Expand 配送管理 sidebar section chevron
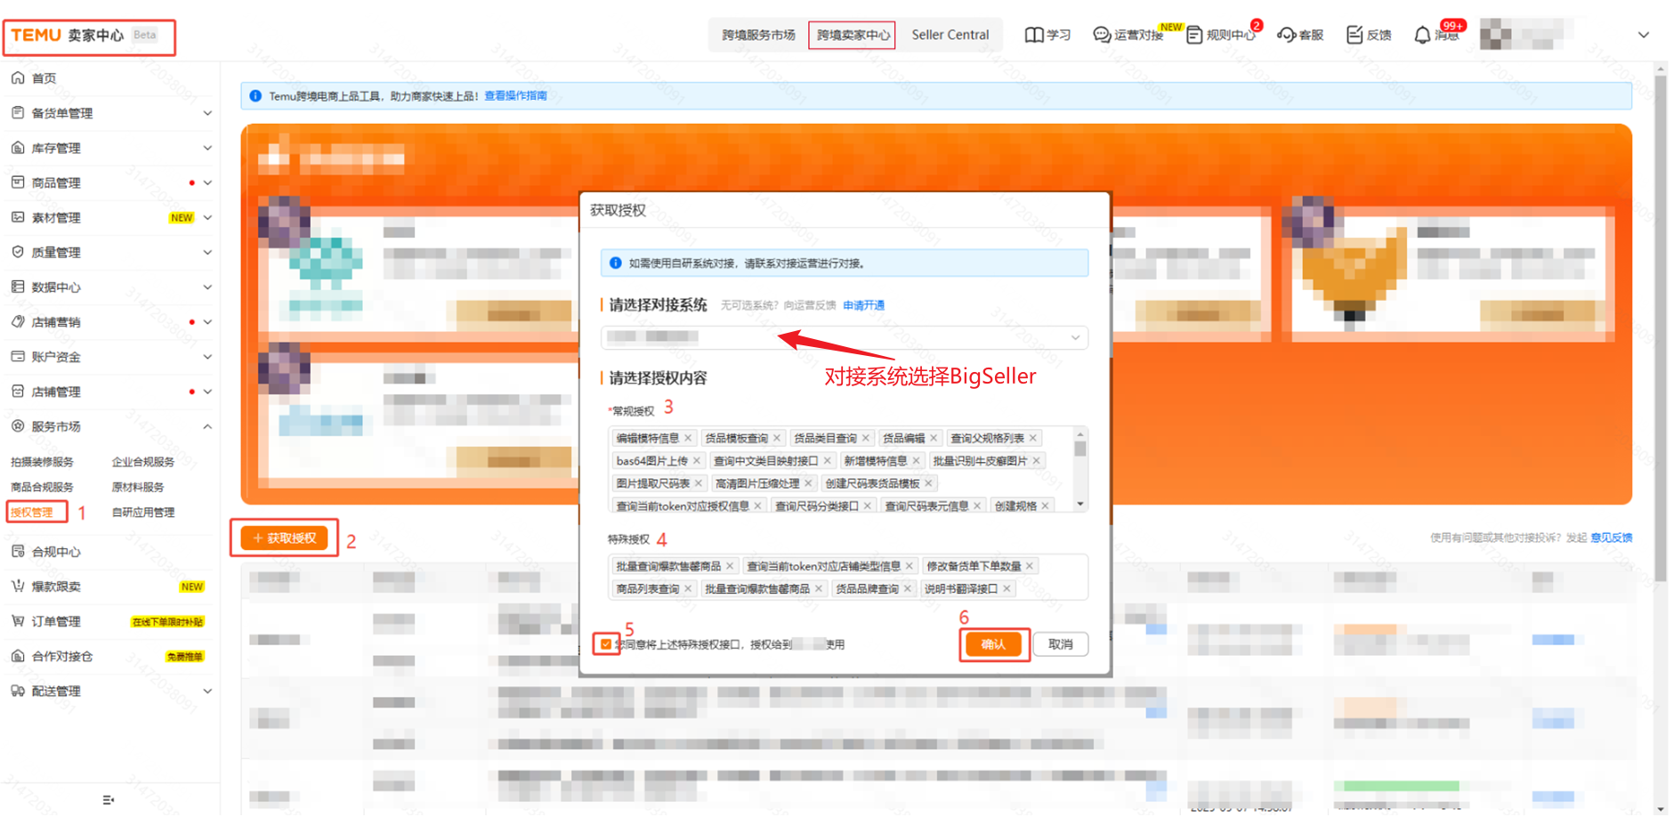The image size is (1674, 817). pos(207,691)
